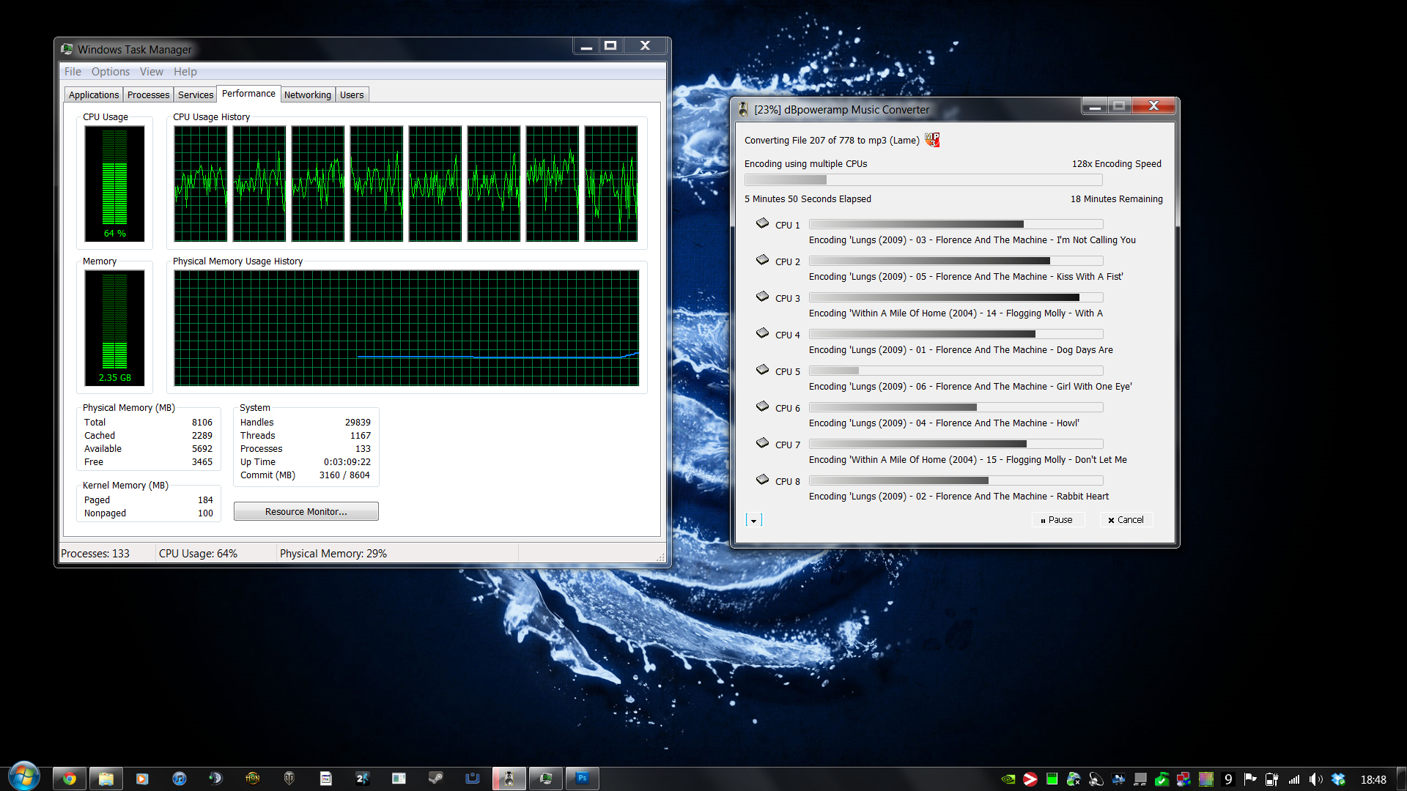Open the View menu in Task Manager
Image resolution: width=1407 pixels, height=791 pixels.
(152, 72)
